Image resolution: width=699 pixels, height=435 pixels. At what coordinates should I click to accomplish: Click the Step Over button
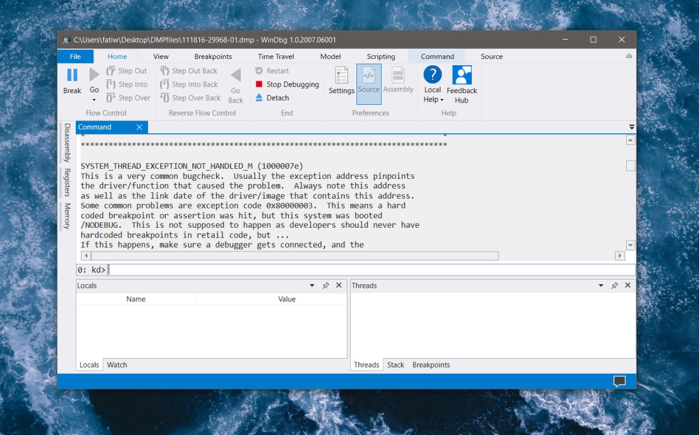click(128, 97)
